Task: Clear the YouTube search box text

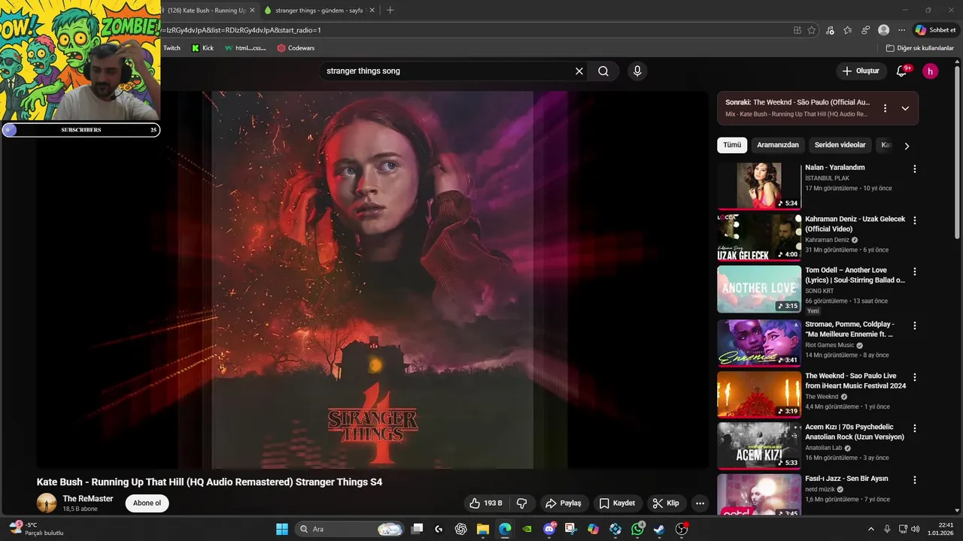Action: pos(579,71)
